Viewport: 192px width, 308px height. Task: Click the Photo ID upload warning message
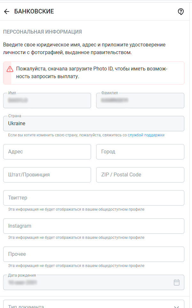96,73
